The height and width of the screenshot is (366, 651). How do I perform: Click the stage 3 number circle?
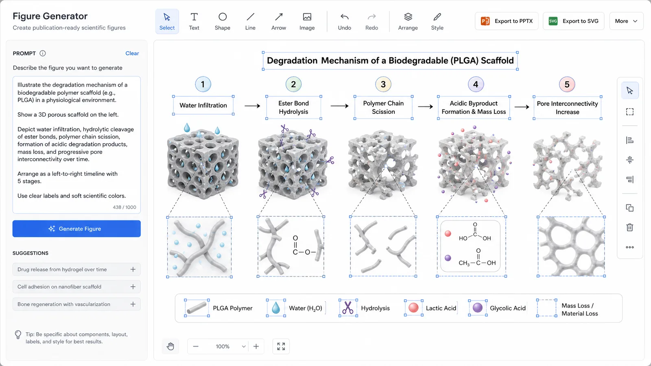383,84
